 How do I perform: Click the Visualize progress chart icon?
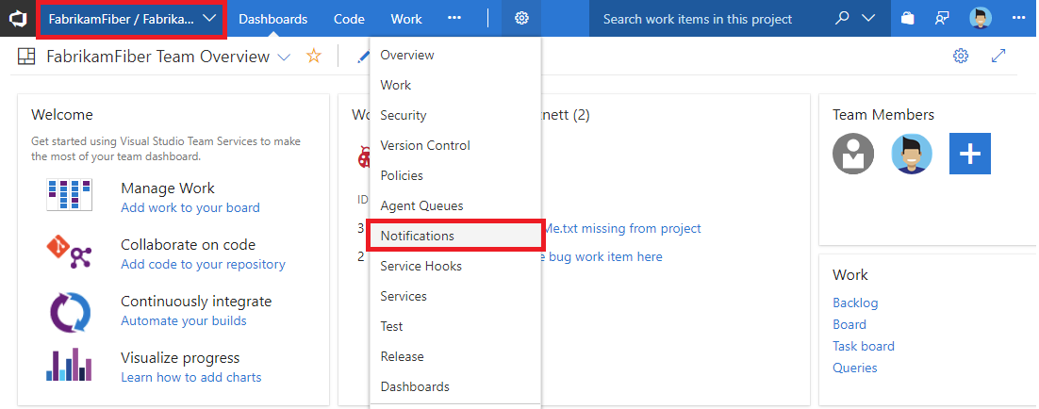pyautogui.click(x=70, y=365)
